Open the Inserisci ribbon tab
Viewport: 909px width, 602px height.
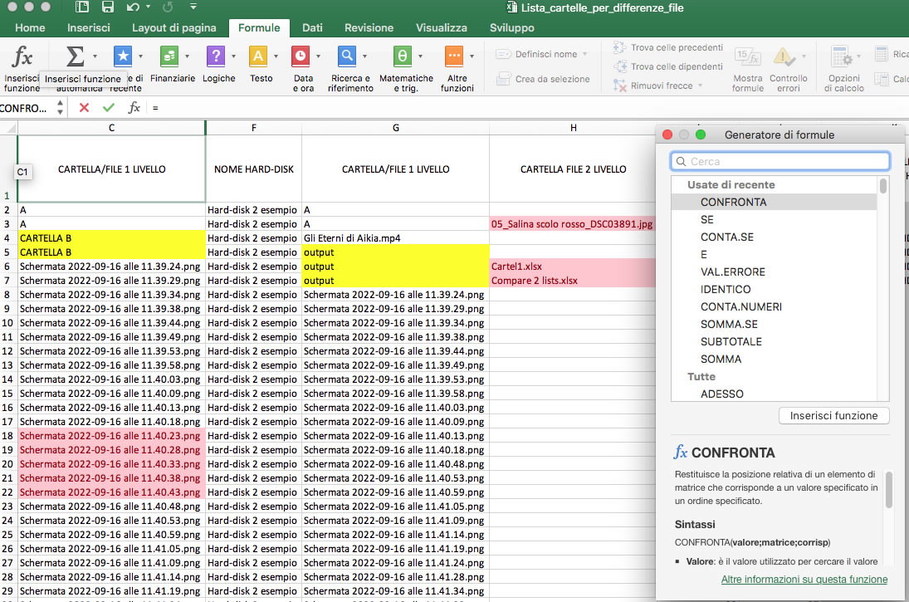(x=89, y=28)
